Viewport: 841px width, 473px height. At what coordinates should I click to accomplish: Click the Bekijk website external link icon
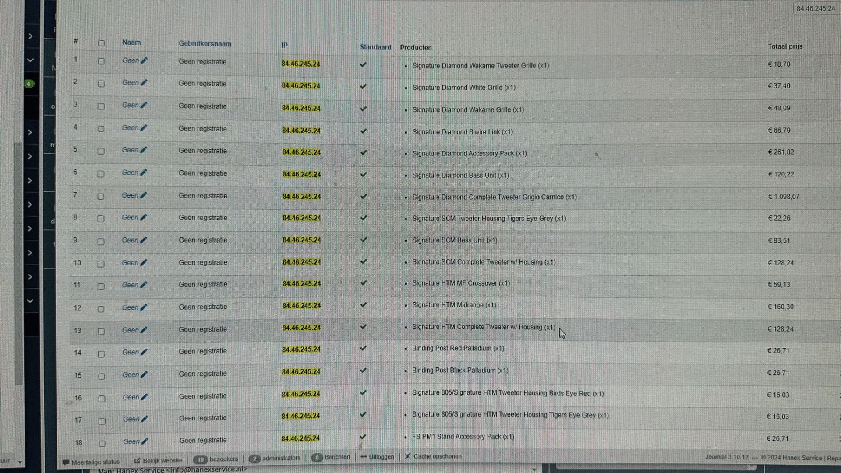[137, 461]
